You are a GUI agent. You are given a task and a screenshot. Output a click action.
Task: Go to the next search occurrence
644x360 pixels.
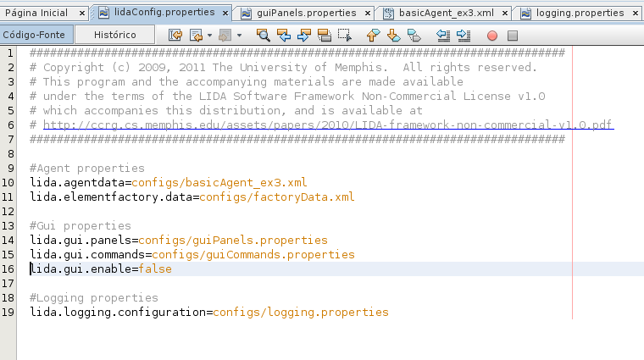click(x=304, y=35)
